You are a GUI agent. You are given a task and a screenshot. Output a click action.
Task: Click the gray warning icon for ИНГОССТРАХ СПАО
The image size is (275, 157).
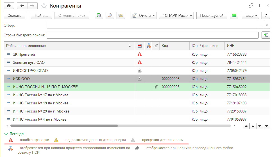click(140, 71)
